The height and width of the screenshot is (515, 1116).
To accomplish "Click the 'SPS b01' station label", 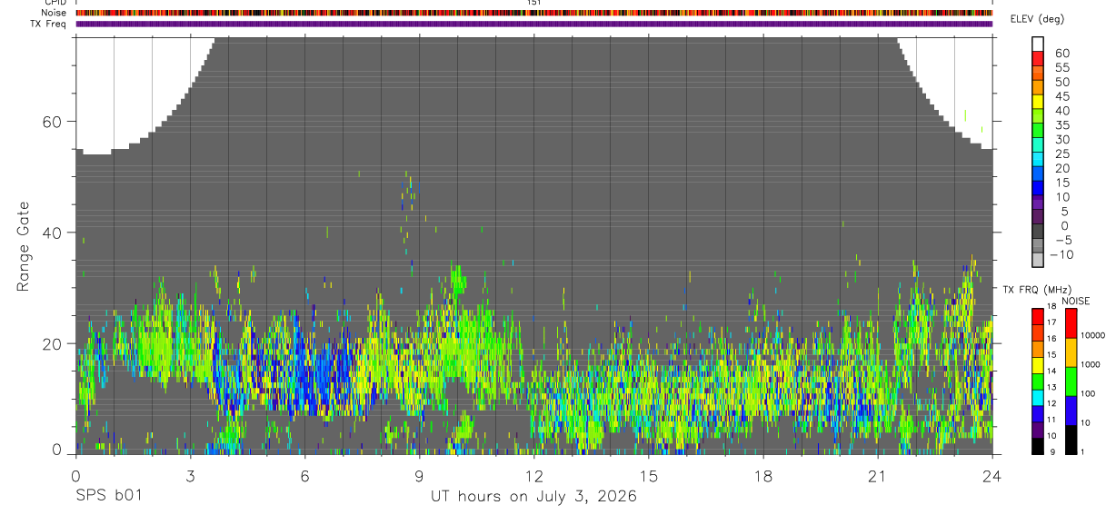I will (107, 497).
